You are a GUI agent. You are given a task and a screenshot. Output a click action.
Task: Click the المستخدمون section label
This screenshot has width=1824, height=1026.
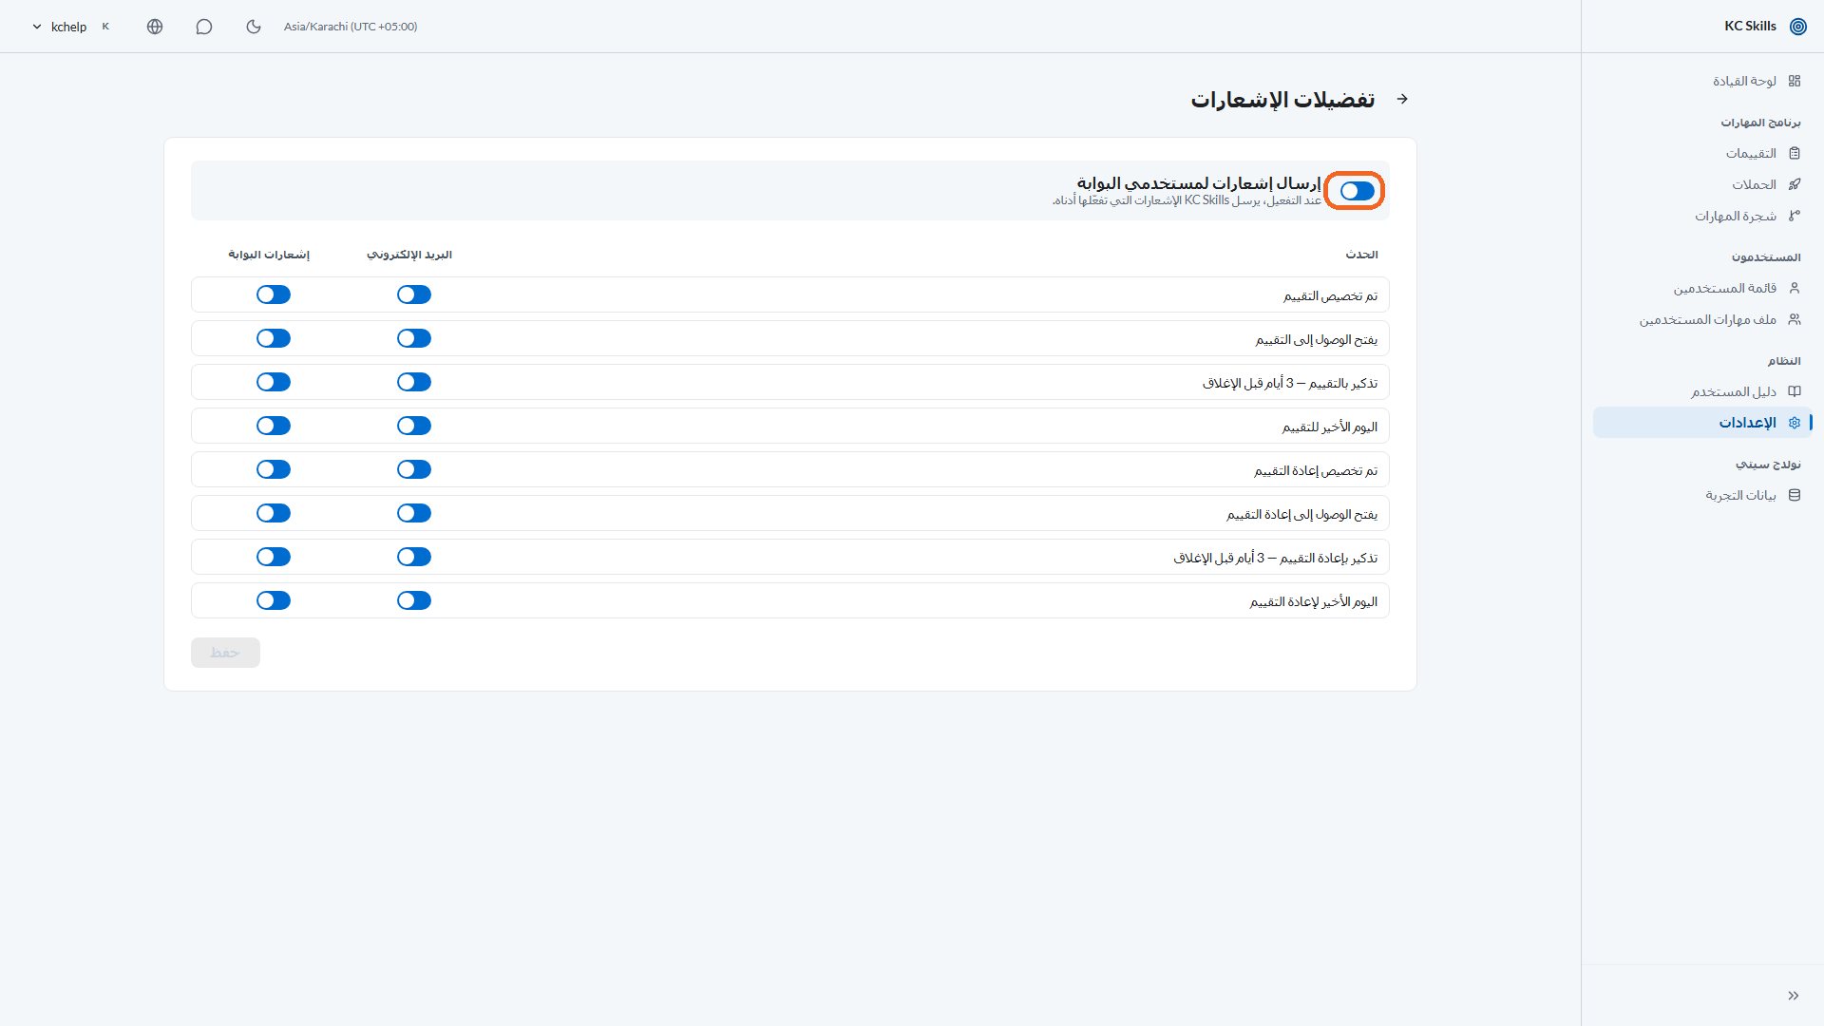(1766, 257)
